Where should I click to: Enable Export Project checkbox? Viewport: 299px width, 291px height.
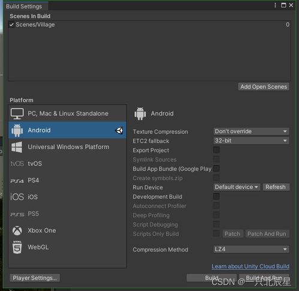pyautogui.click(x=216, y=150)
